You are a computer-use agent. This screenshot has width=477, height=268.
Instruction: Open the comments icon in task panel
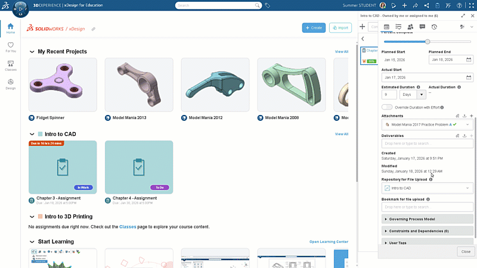click(x=422, y=27)
